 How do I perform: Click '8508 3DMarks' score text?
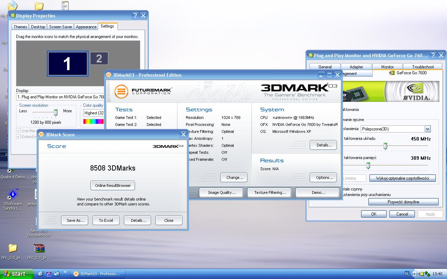coord(113,168)
